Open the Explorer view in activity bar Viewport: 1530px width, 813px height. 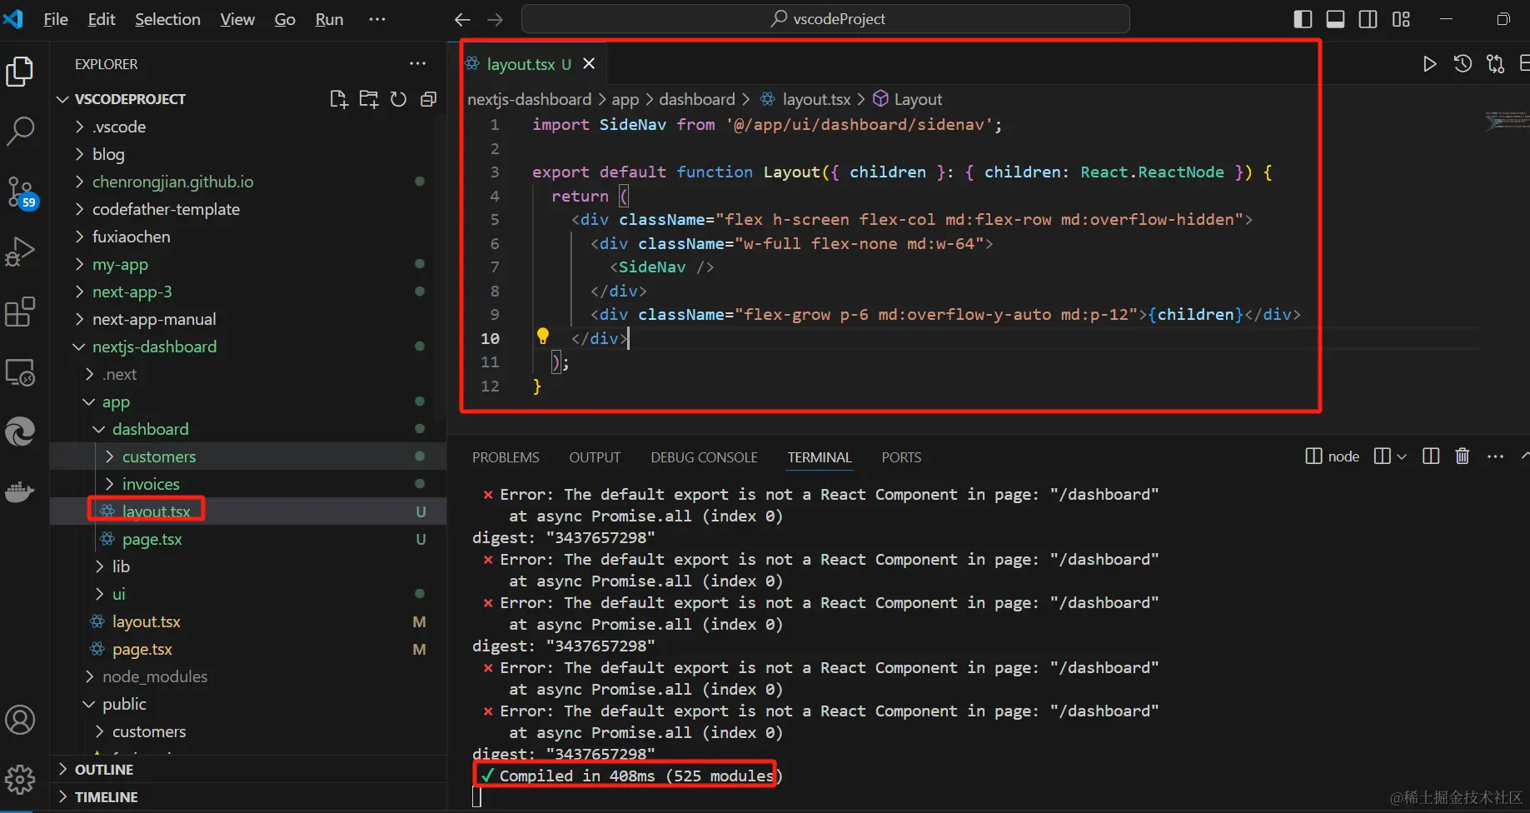click(20, 72)
